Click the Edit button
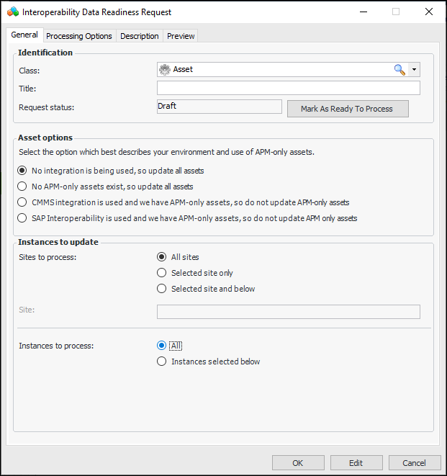 (x=356, y=463)
